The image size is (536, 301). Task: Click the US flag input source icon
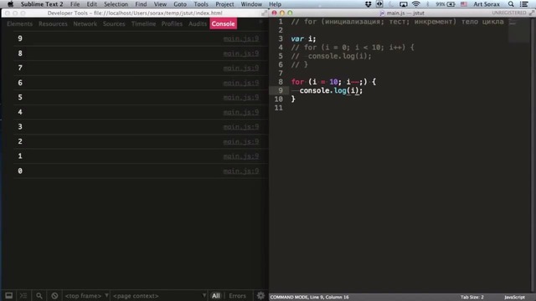click(x=464, y=4)
